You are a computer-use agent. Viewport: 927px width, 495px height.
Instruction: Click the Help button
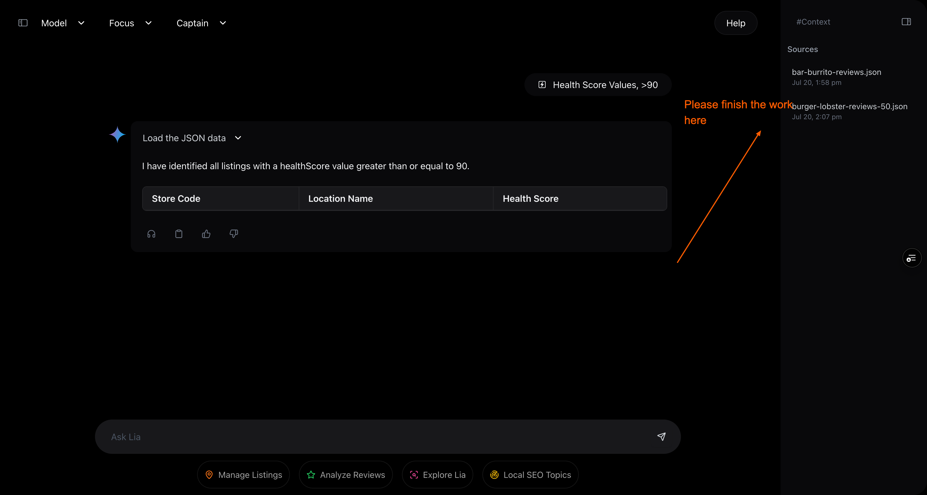click(736, 23)
